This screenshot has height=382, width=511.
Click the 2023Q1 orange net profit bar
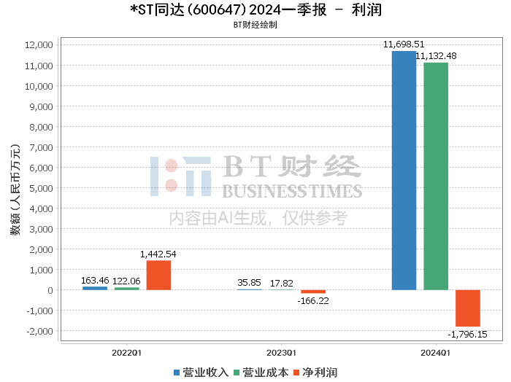[x=313, y=292]
